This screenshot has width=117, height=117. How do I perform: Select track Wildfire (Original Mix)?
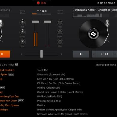coord(48,88)
